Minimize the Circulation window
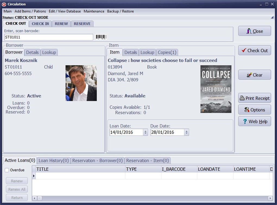Viewport: 277px width, 205px height. (261, 4)
